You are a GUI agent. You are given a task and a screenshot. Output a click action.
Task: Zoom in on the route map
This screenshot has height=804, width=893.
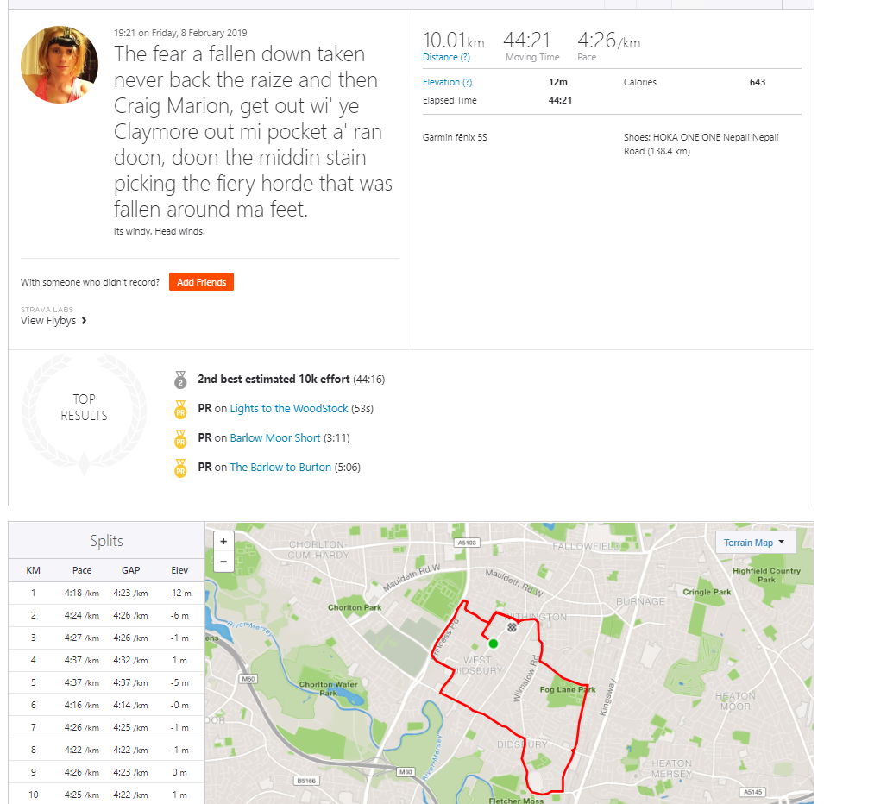click(223, 541)
